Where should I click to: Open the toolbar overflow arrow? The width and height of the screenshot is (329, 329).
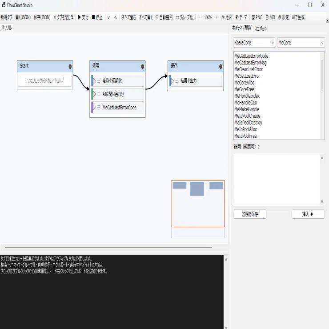pyautogui.click(x=327, y=20)
